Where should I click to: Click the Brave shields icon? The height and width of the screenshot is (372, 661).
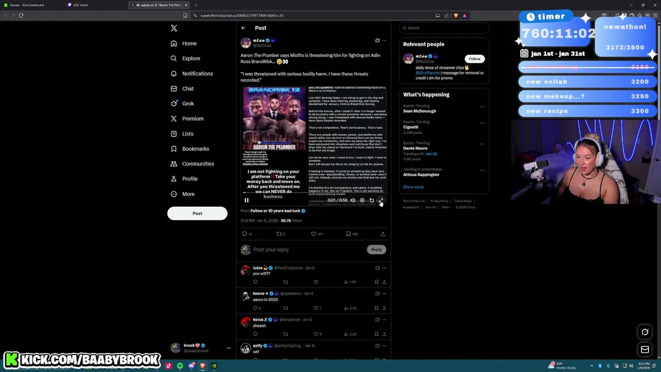455,16
